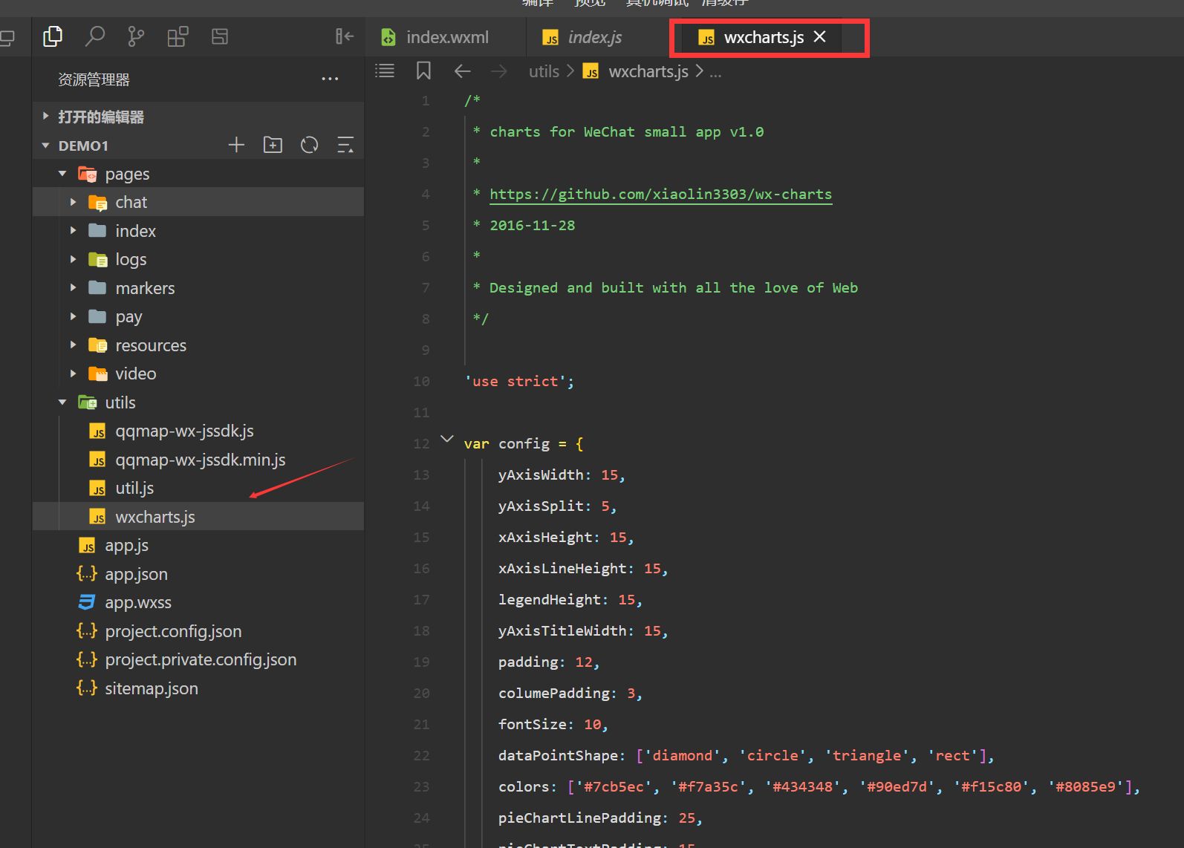Click the breadcrumb ellipsis after wxcharts.js

pos(715,73)
